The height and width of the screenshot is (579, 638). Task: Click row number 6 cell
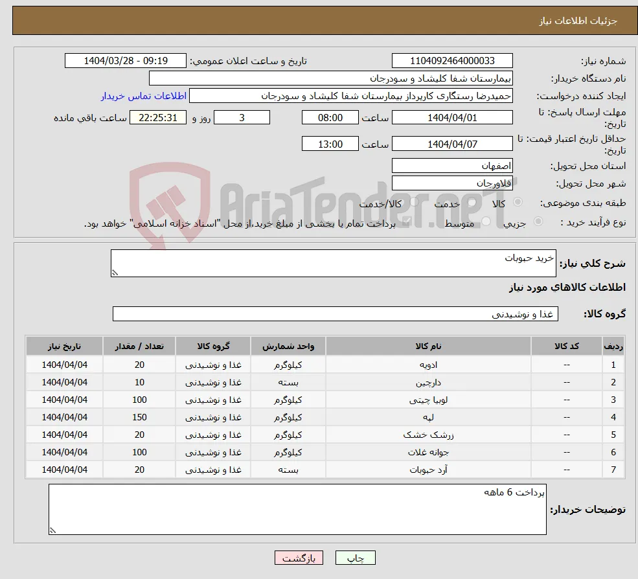pos(613,453)
